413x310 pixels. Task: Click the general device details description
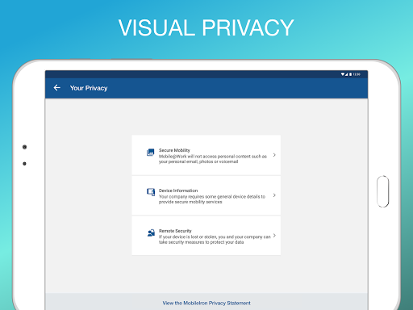(x=212, y=199)
